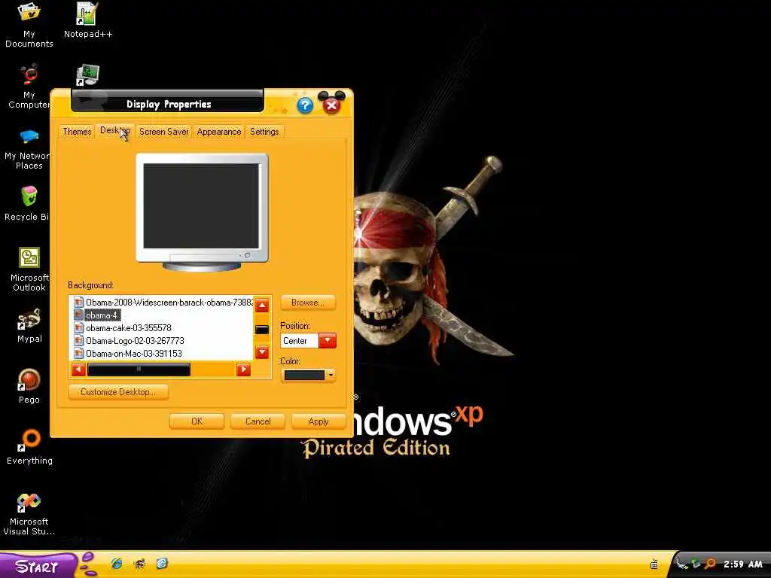This screenshot has width=771, height=578.
Task: Click the taskbar clock showing 2:59 AM
Action: click(742, 564)
